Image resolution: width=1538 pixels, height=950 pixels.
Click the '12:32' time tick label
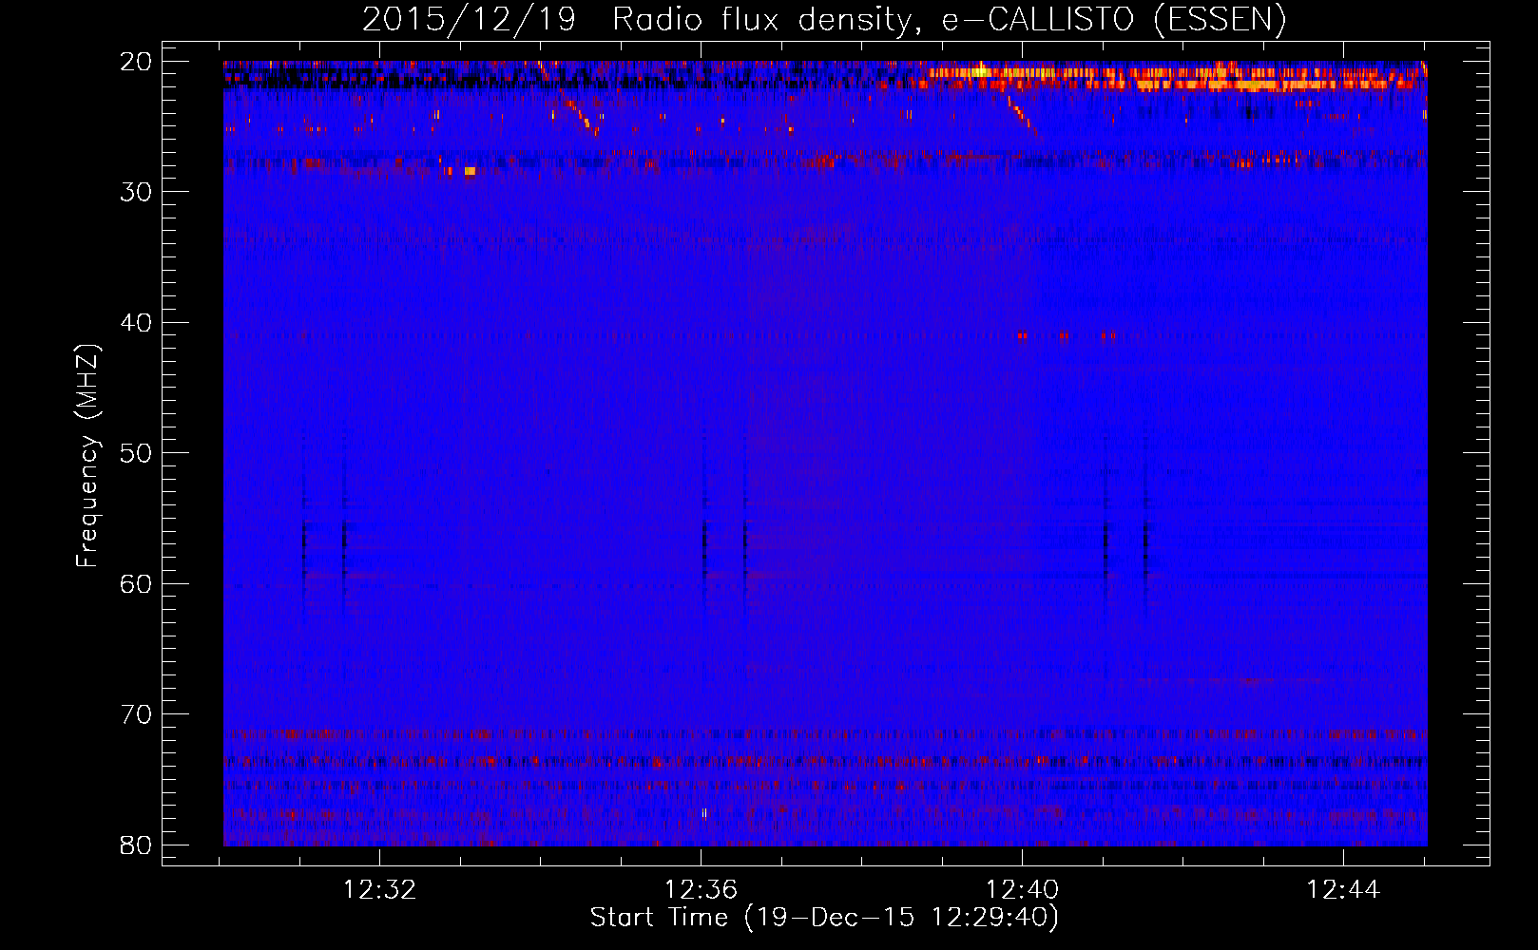coord(379,890)
